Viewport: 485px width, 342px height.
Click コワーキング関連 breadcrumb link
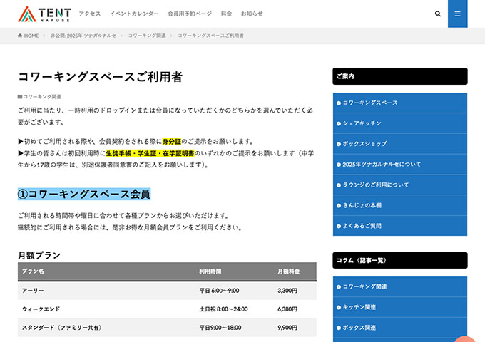click(x=147, y=35)
